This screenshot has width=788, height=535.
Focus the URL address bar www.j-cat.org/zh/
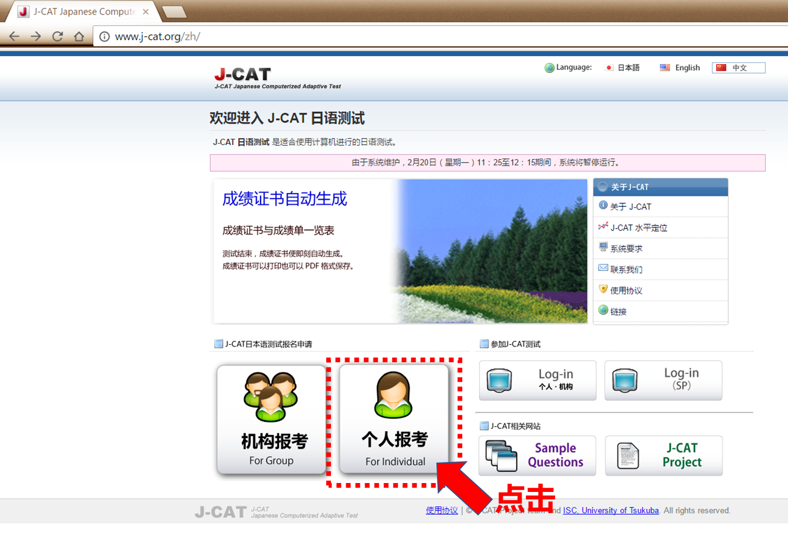440,36
